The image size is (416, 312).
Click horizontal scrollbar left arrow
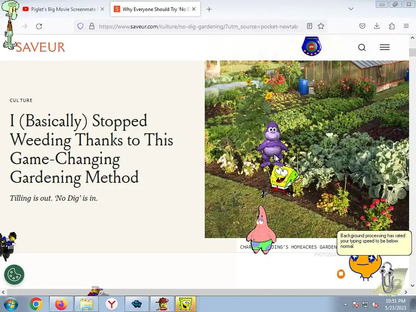pos(3,292)
